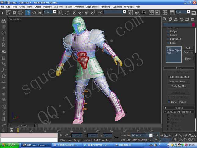The width and height of the screenshot is (197, 148).
Task: Open the Material Editor icon
Action: pos(165,13)
